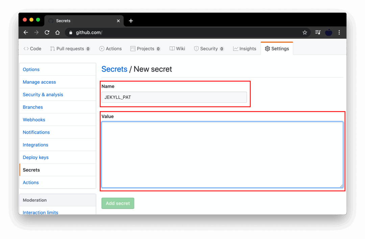The width and height of the screenshot is (365, 239).
Task: Click the Add secret button
Action: pyautogui.click(x=118, y=203)
